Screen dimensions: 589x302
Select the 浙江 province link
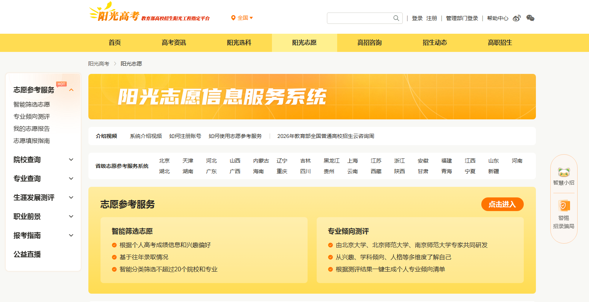400,161
